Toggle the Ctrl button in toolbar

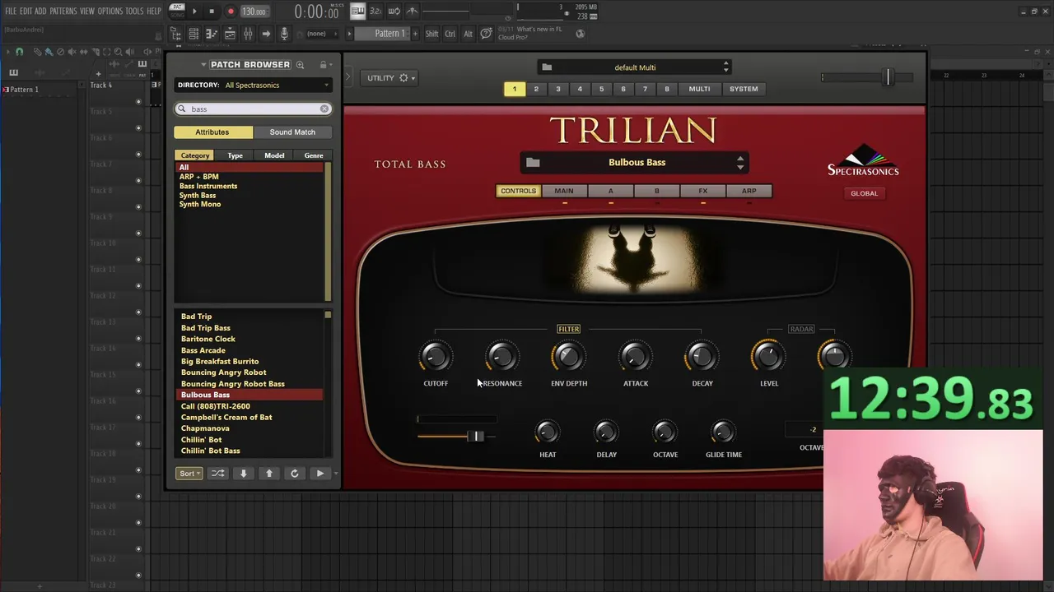point(450,34)
